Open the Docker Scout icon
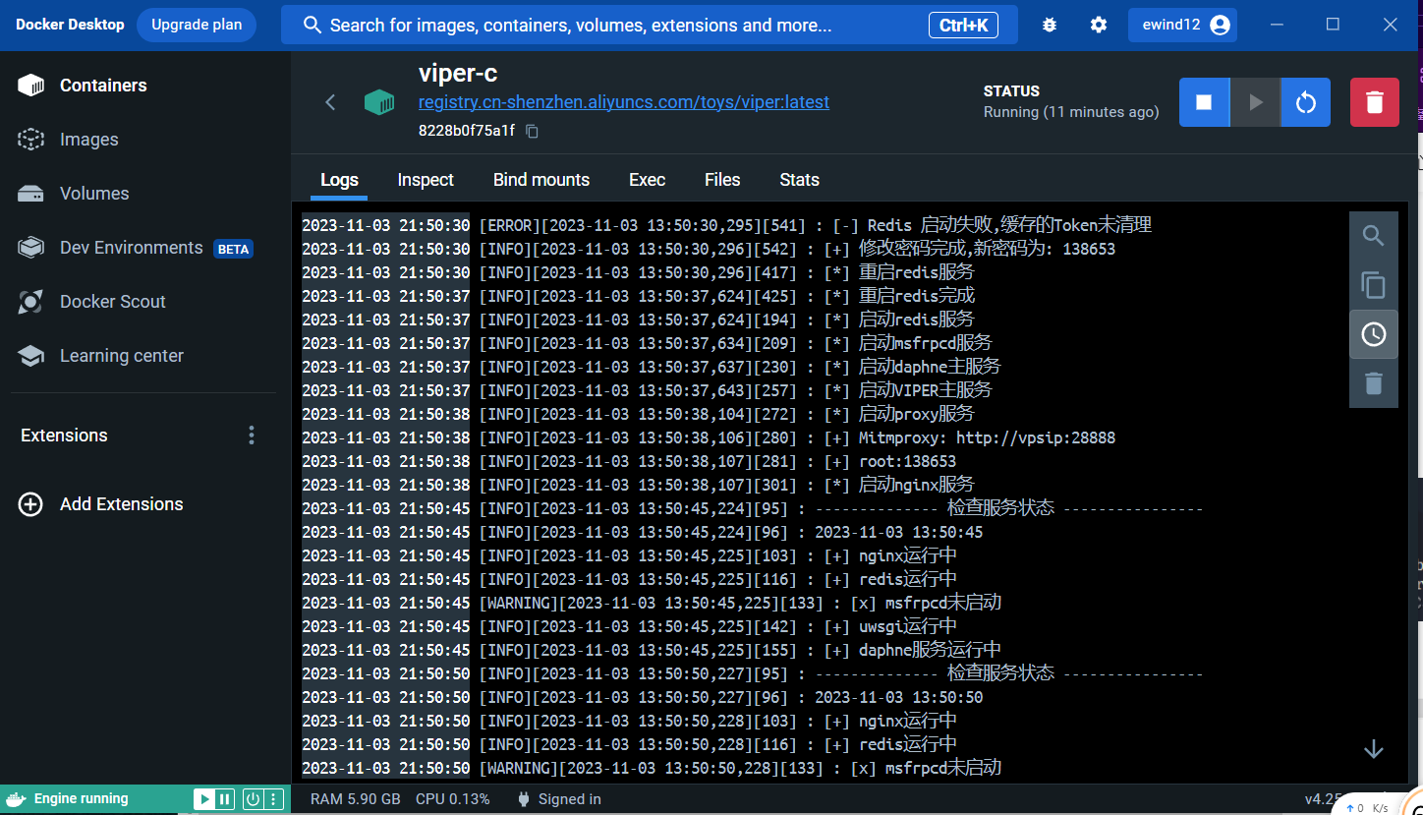1423x815 pixels. [x=31, y=302]
